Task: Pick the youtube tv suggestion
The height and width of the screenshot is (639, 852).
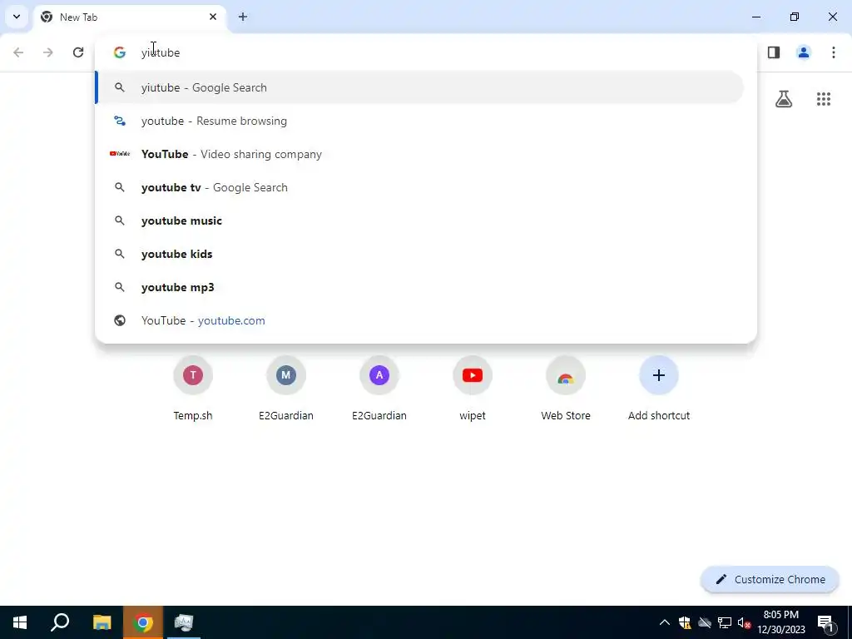Action: [x=419, y=187]
